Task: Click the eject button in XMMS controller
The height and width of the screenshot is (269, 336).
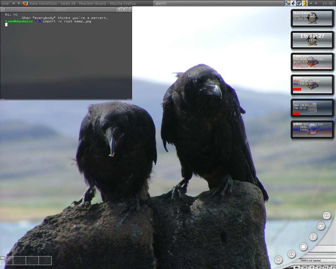Action: [278, 260]
